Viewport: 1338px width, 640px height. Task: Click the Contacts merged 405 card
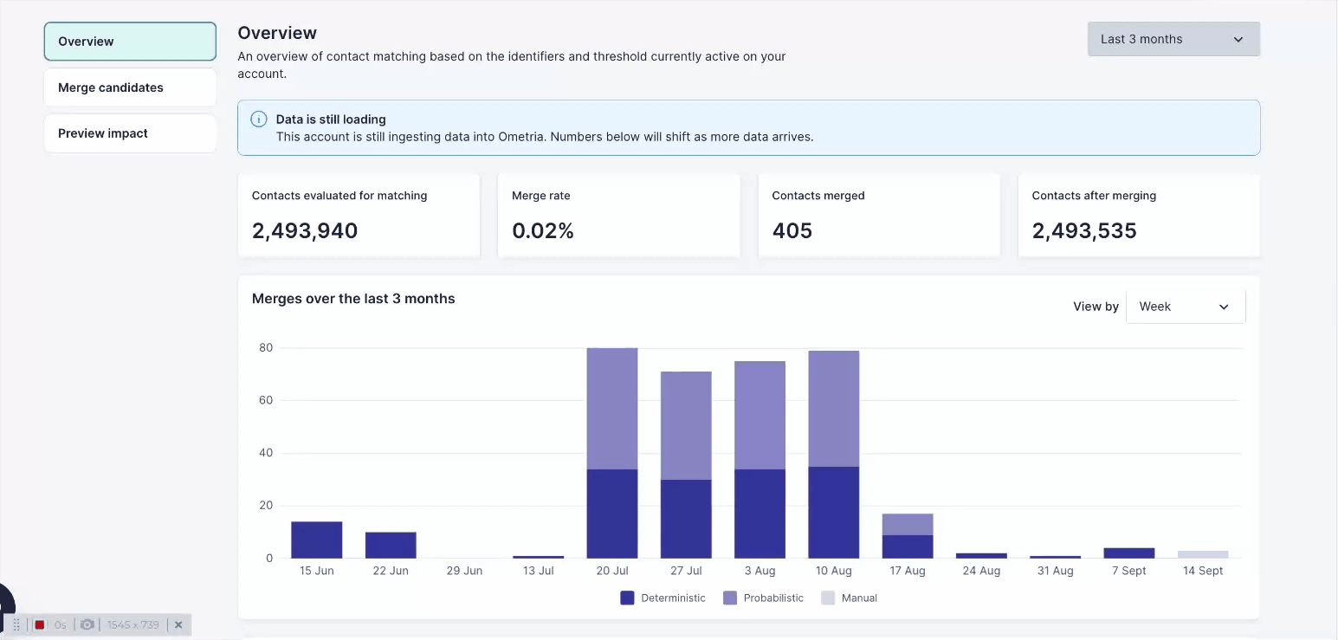point(879,215)
